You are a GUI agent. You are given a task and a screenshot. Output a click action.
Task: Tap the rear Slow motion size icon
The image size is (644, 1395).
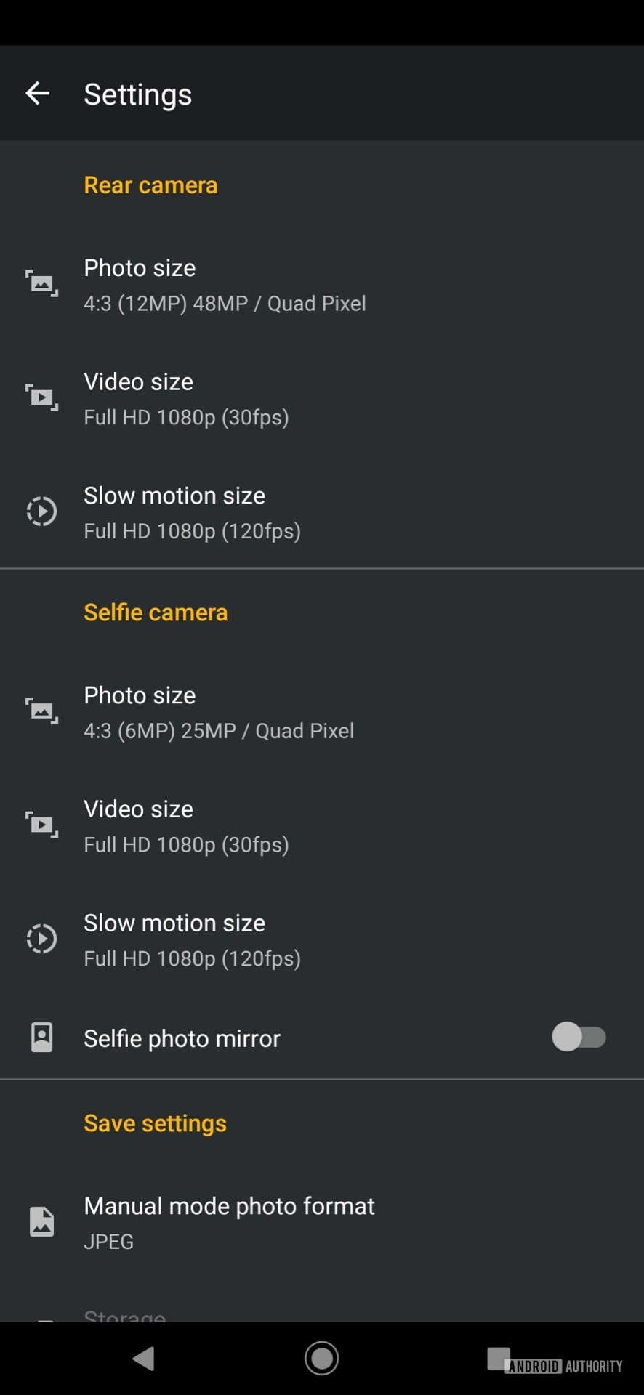click(42, 511)
